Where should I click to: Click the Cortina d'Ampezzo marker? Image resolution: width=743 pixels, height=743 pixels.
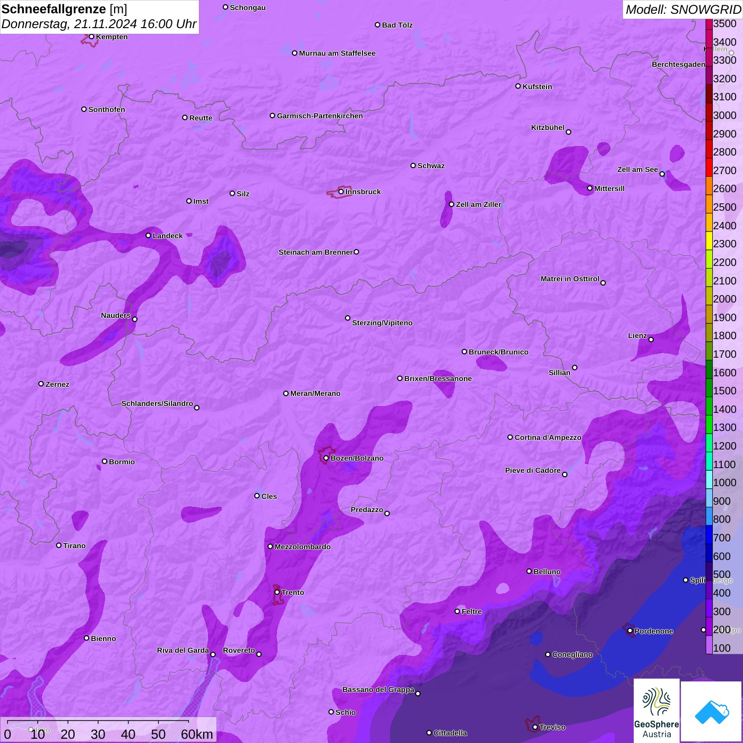click(x=510, y=437)
